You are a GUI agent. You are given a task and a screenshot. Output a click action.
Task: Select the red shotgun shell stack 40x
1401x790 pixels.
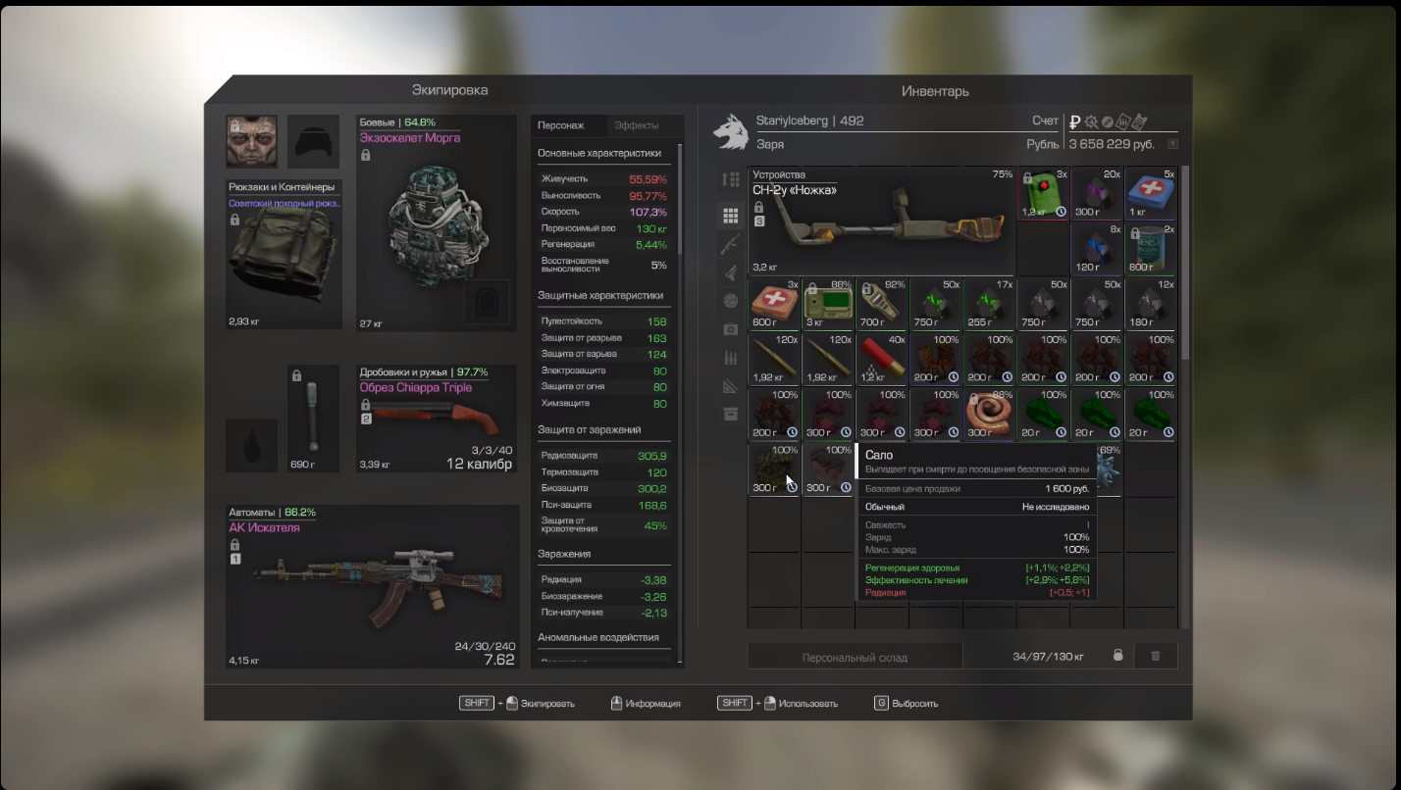(881, 359)
